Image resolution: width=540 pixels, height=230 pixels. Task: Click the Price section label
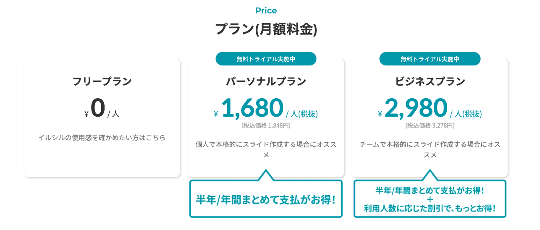266,10
